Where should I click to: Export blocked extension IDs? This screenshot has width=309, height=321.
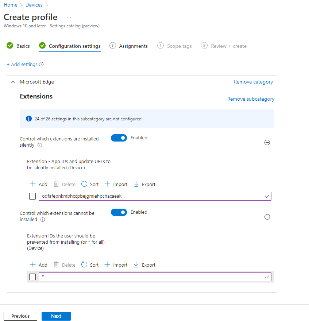tap(144, 265)
